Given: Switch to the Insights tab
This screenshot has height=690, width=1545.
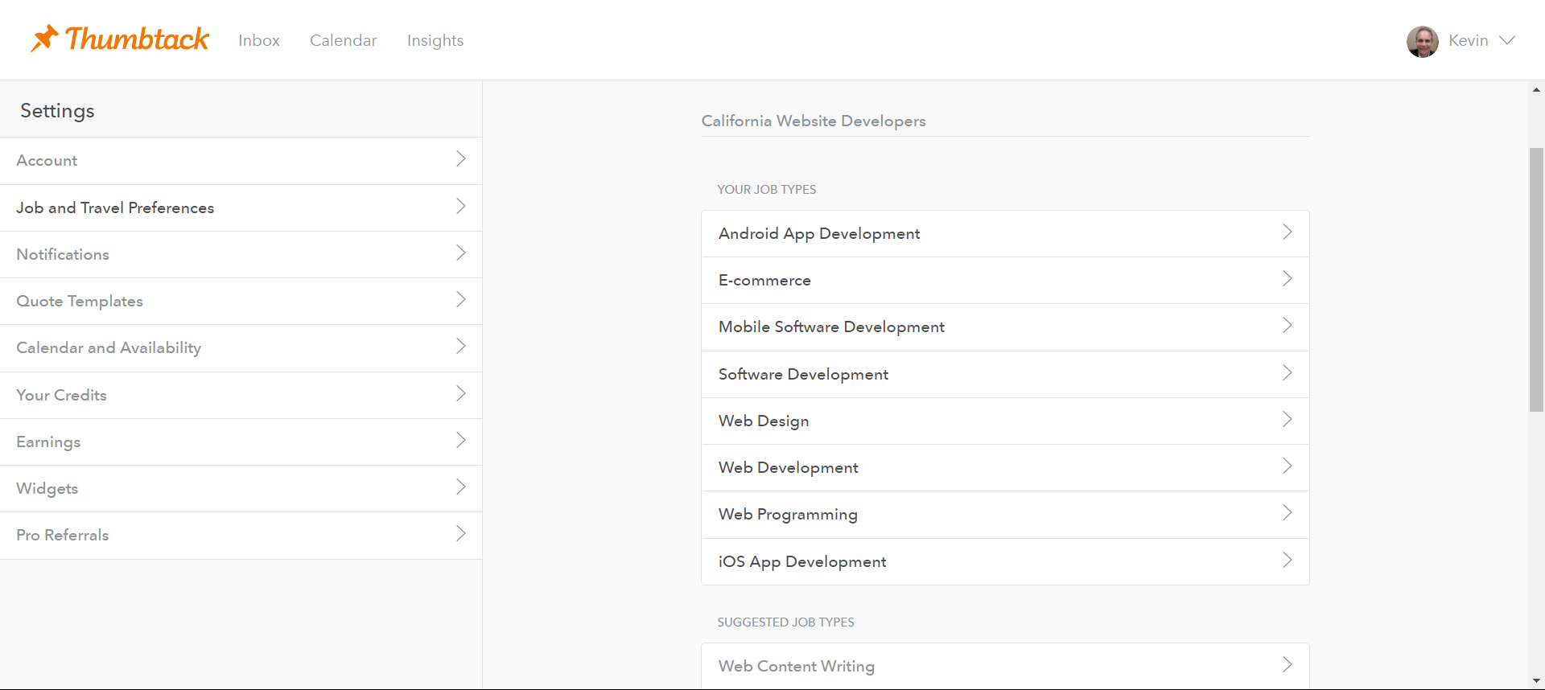Looking at the screenshot, I should pos(435,40).
